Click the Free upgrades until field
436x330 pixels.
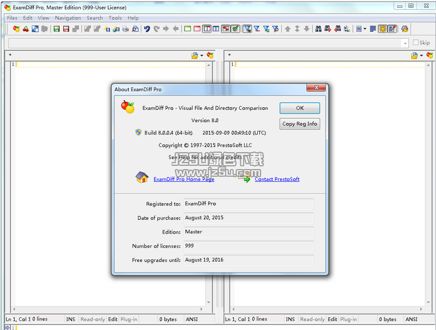pos(249,260)
